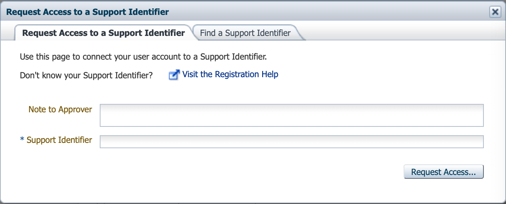Click the dialog title text in header
Viewport: 506px width, 204px height.
click(88, 12)
